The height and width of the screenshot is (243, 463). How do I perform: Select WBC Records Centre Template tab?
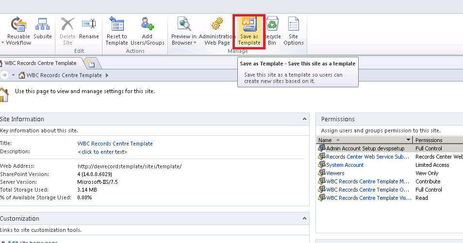[40, 63]
